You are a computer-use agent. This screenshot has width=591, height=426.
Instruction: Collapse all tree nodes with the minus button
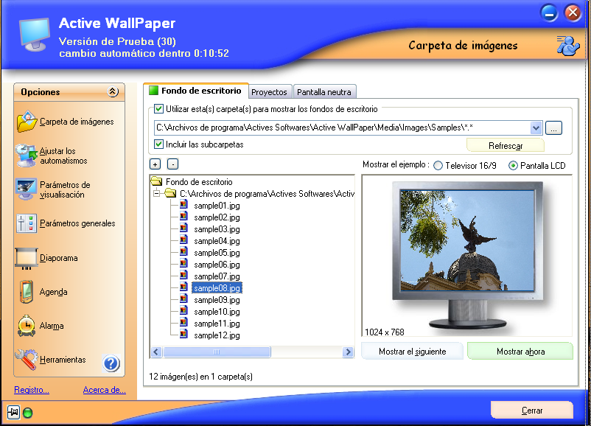pyautogui.click(x=172, y=164)
